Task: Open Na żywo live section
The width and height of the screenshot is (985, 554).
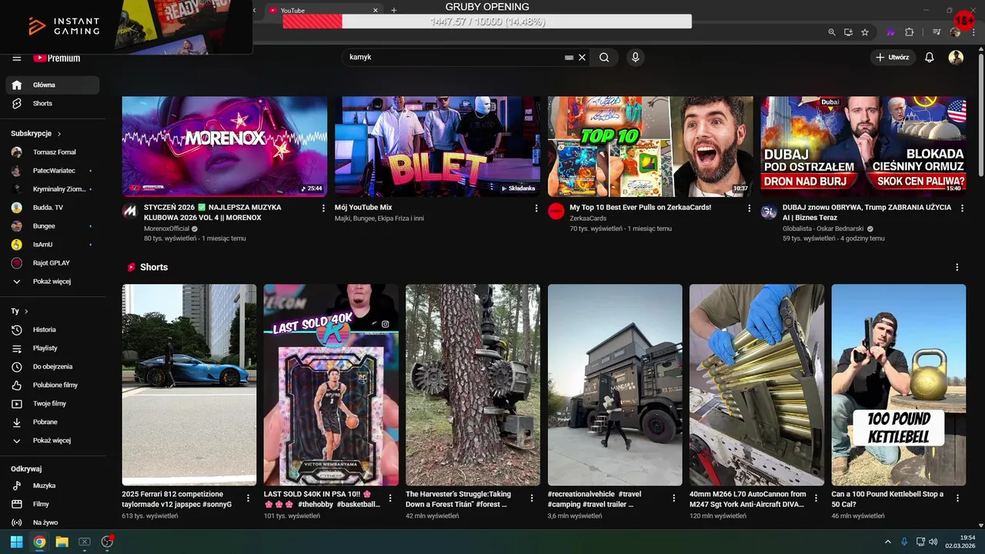Action: point(52,522)
